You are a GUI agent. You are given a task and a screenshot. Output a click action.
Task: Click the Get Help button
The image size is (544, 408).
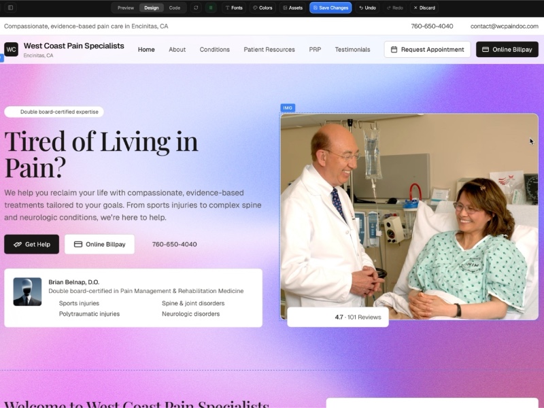click(31, 243)
